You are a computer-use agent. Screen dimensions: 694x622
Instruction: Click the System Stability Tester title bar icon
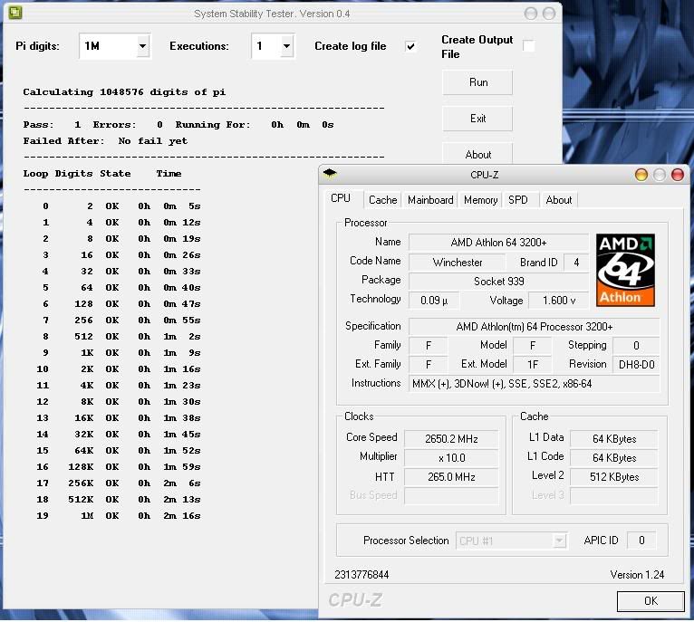coord(15,13)
